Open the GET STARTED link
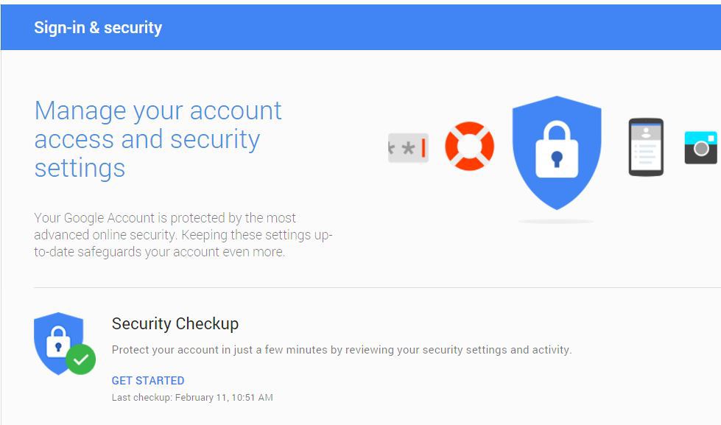Viewport: 721px width, 425px height. 148,380
